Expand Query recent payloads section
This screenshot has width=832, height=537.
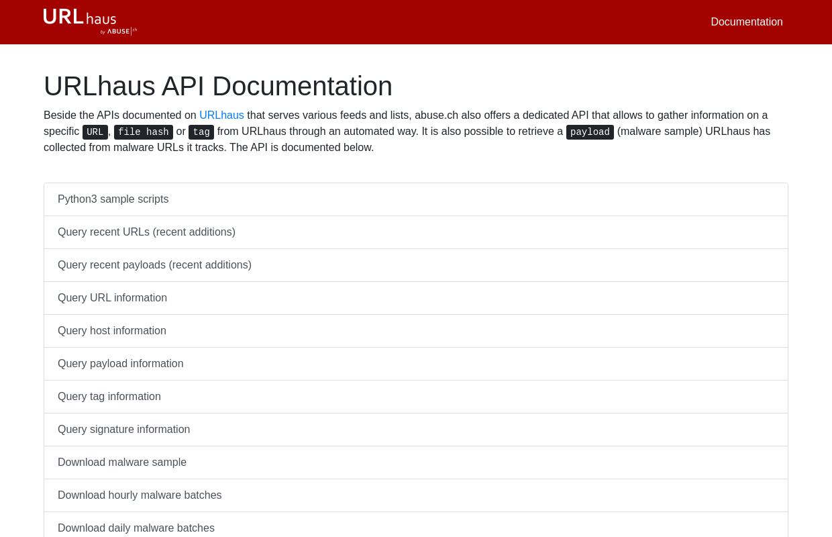416,265
